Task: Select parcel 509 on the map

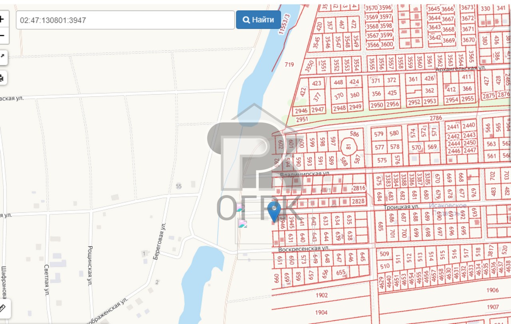Action: tap(384, 254)
